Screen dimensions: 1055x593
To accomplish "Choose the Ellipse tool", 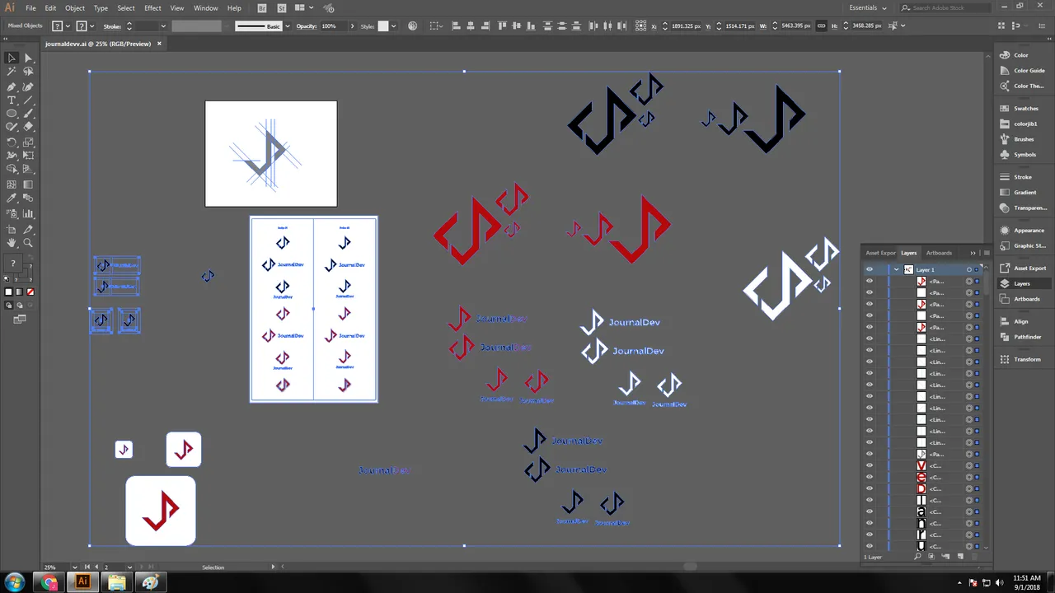I will tap(12, 114).
